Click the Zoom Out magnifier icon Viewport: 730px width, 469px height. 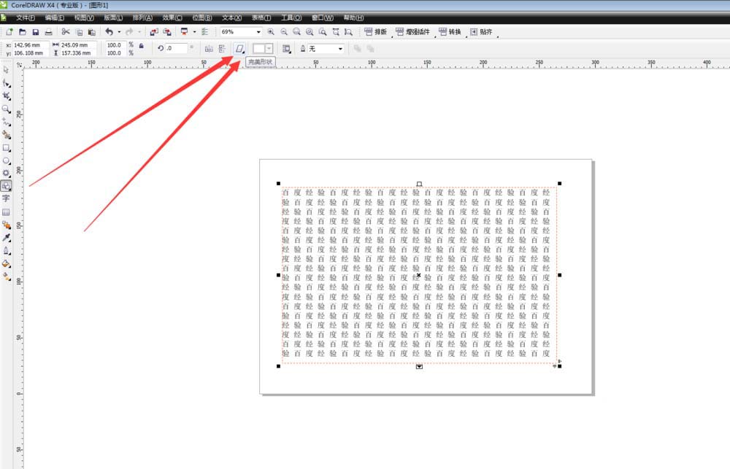tap(283, 31)
